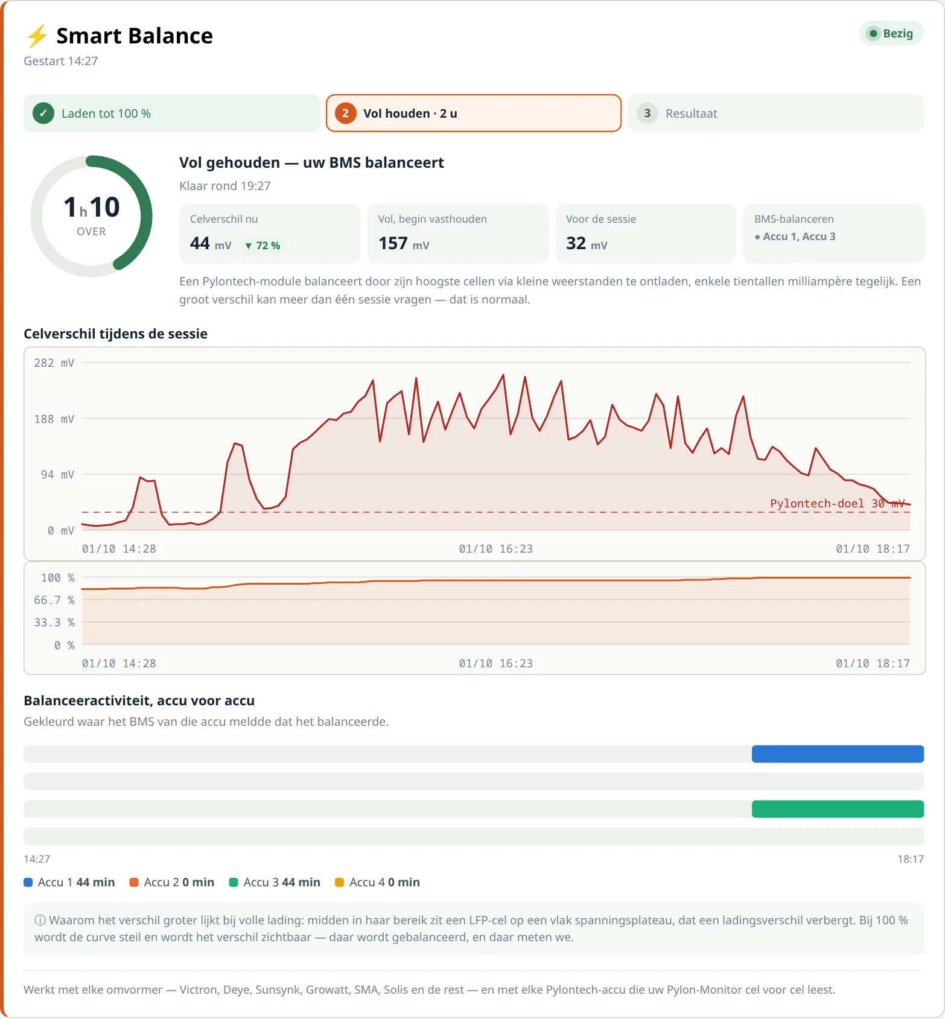The image size is (945, 1019).
Task: Open the Laden tot 100 % step
Action: [x=172, y=113]
